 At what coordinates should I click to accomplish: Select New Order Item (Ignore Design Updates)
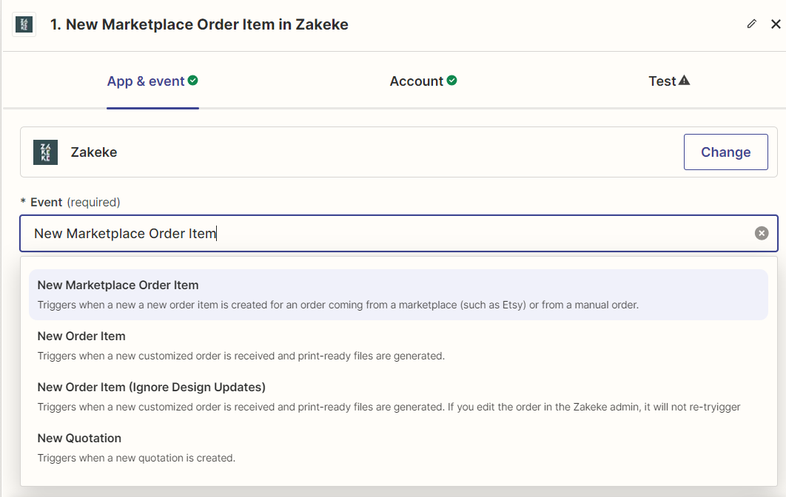click(398, 397)
